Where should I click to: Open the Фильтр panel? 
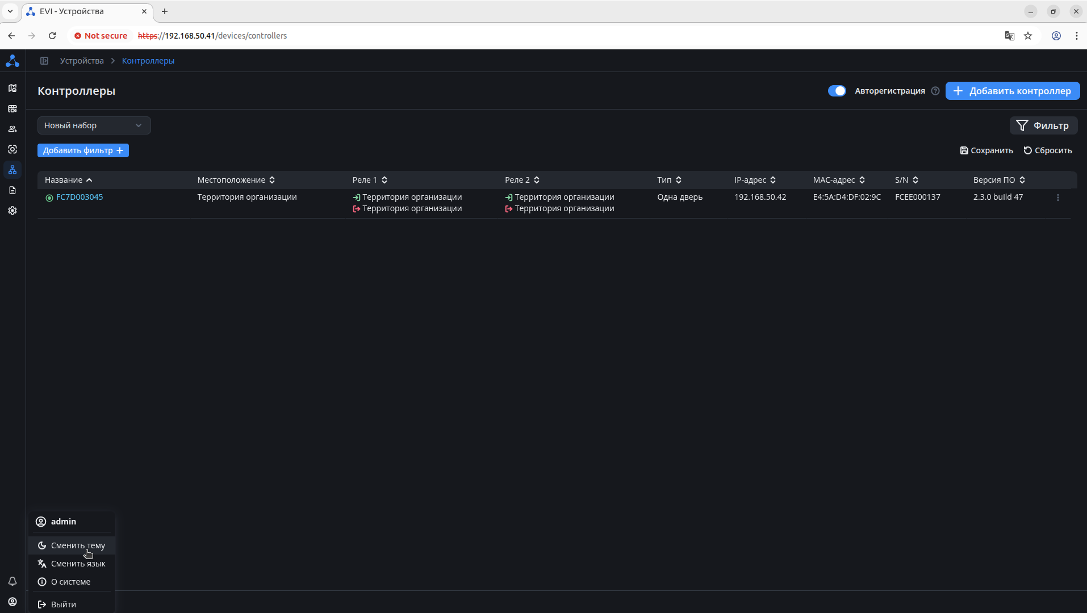pyautogui.click(x=1043, y=125)
